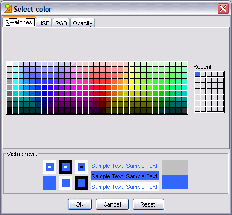Screen dimensions: 232x215
Task: Click the blue square with a thick black border in the preview
Action: [x=81, y=183]
